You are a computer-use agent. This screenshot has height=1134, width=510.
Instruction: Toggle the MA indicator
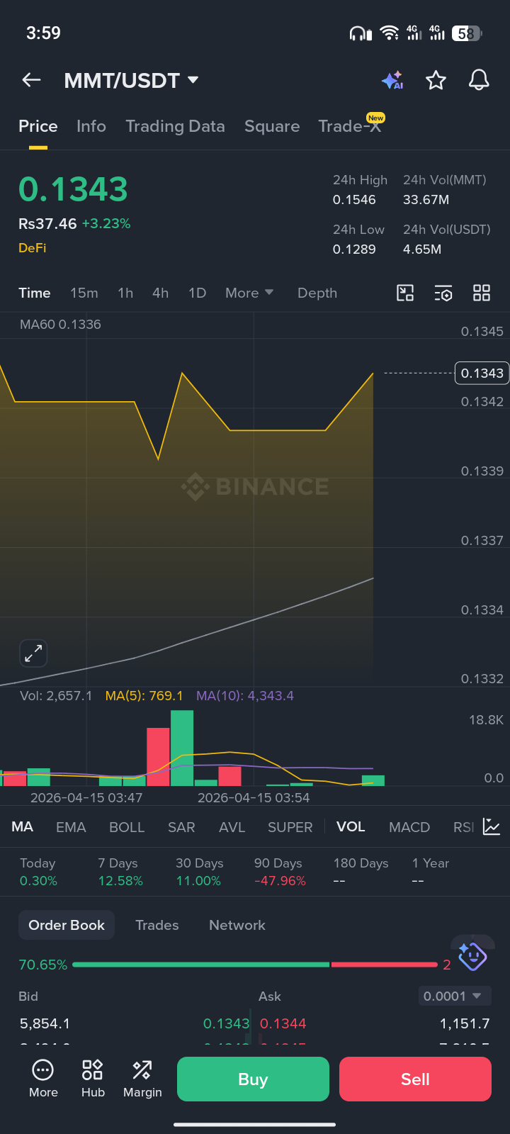pos(23,827)
